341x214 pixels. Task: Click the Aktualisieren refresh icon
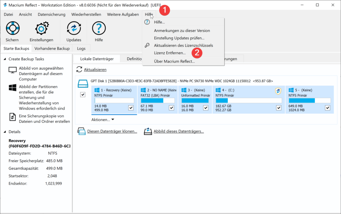(x=79, y=70)
